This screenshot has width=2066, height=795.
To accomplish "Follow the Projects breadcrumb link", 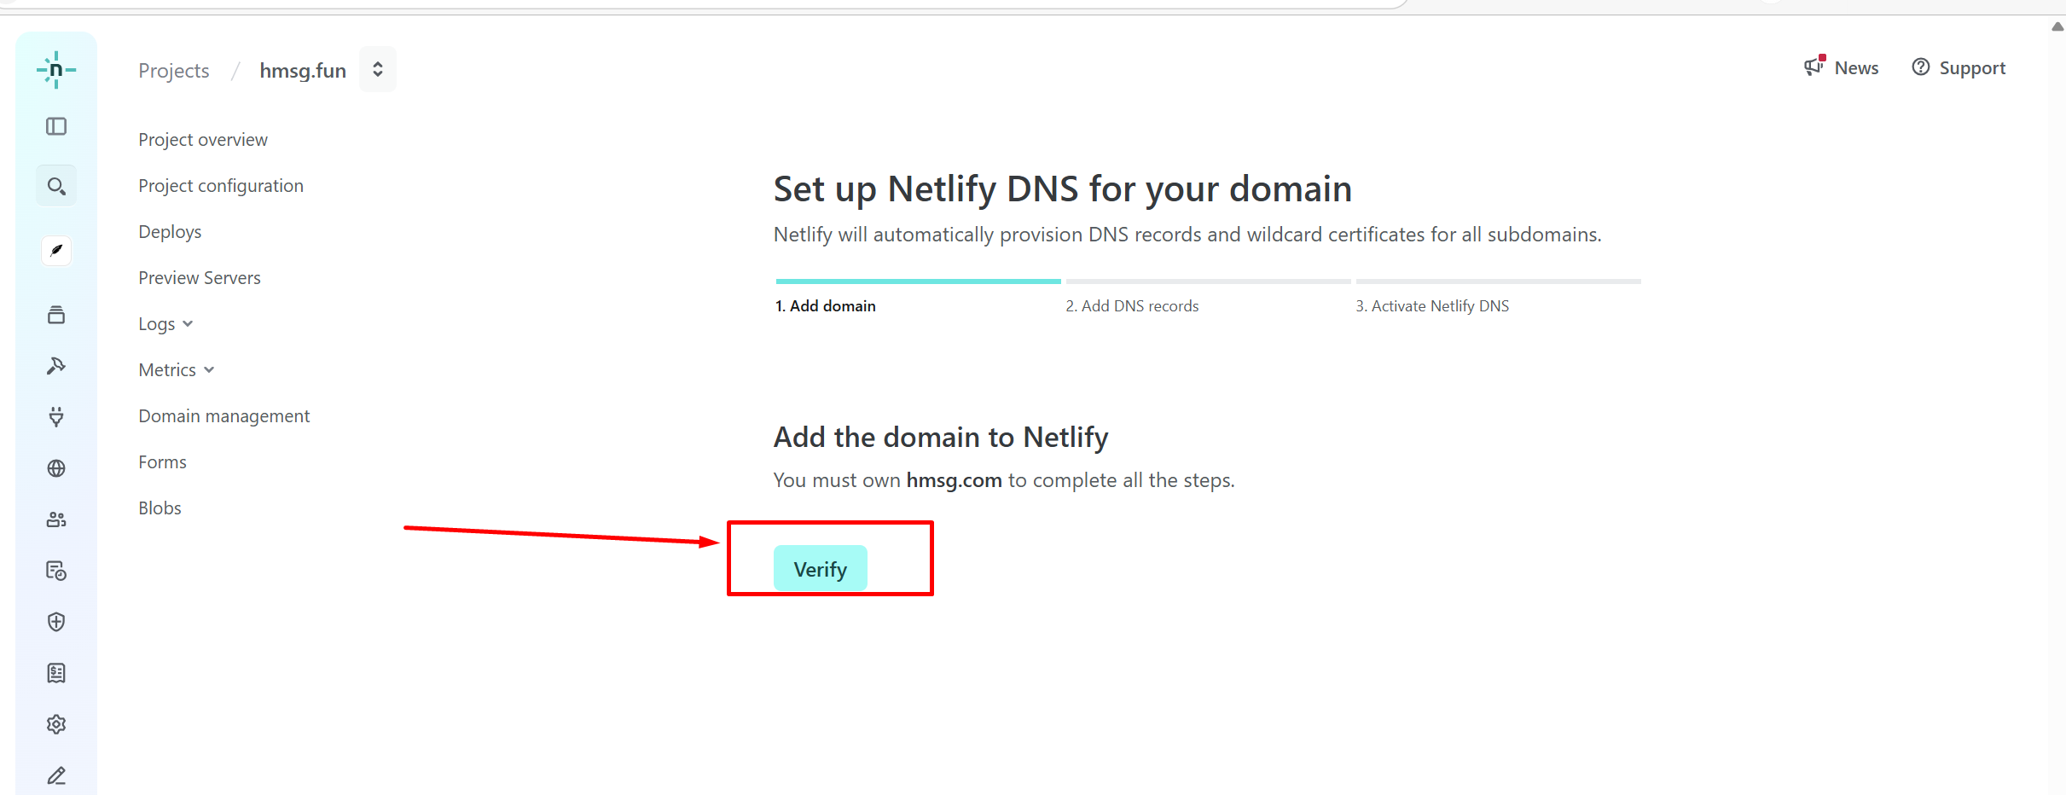I will pos(174,71).
